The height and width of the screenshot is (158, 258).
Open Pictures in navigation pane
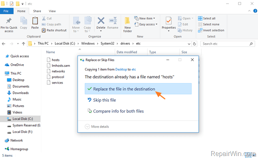[x=15, y=106]
